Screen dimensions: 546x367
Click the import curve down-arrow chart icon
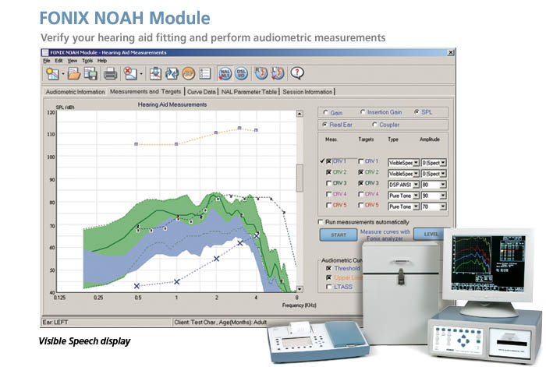(155, 74)
